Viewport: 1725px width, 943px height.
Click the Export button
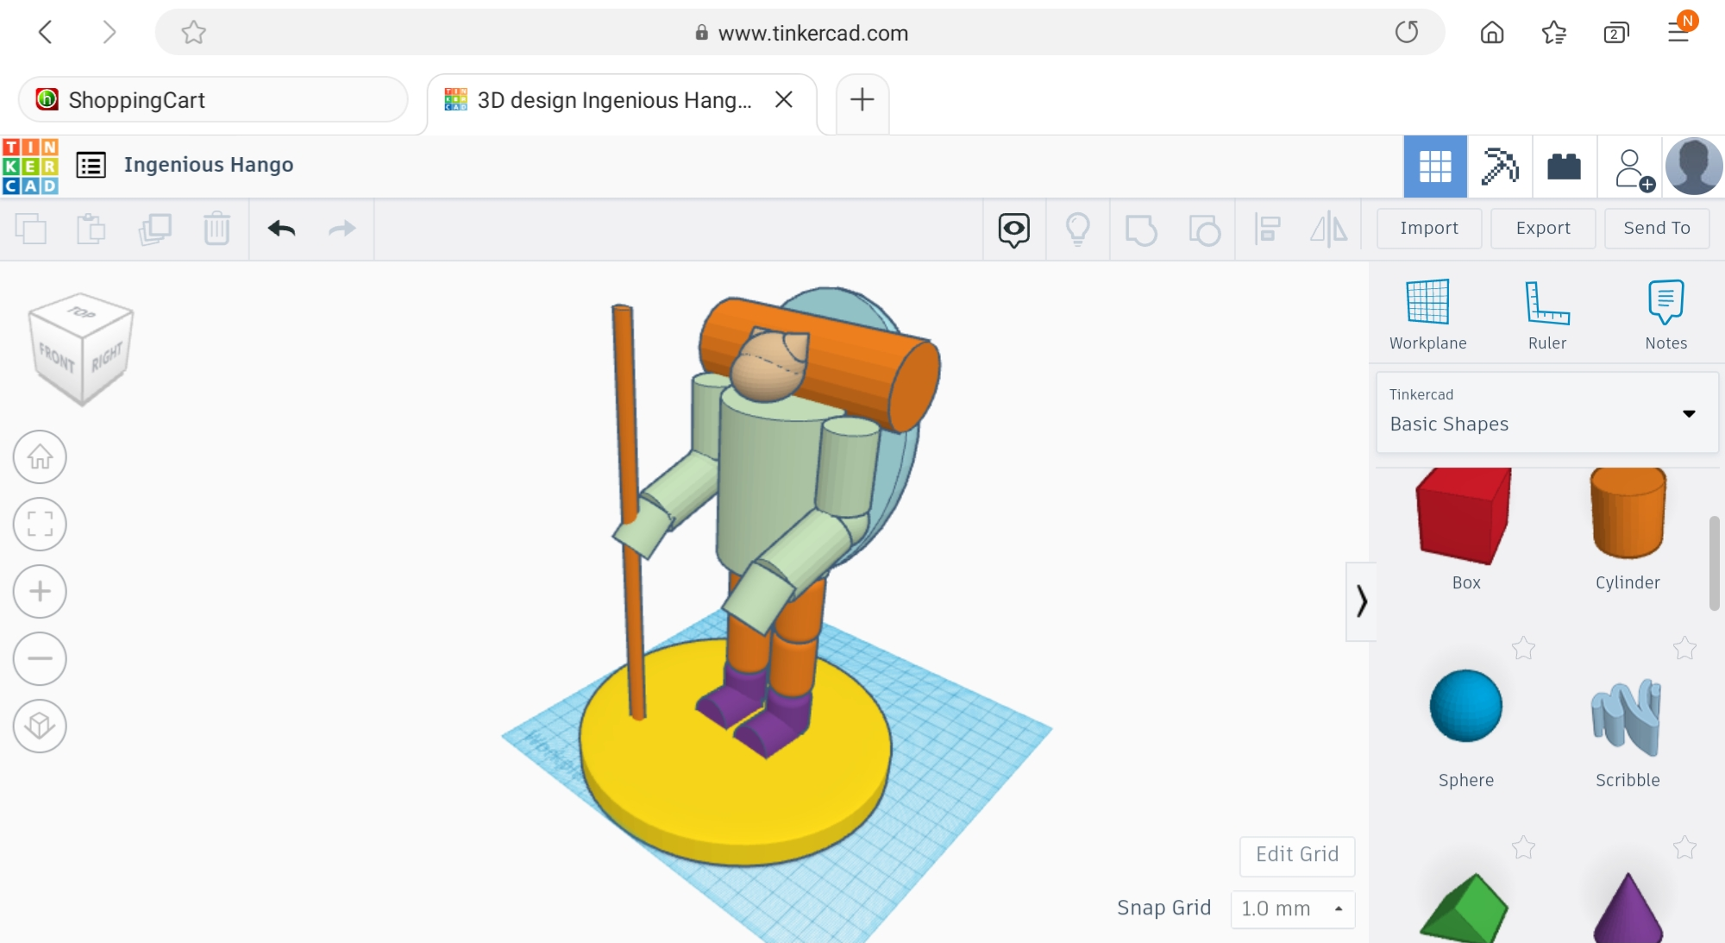pos(1542,229)
